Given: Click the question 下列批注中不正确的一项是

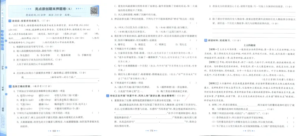Looking at the screenshot, I should [x=127, y=49].
